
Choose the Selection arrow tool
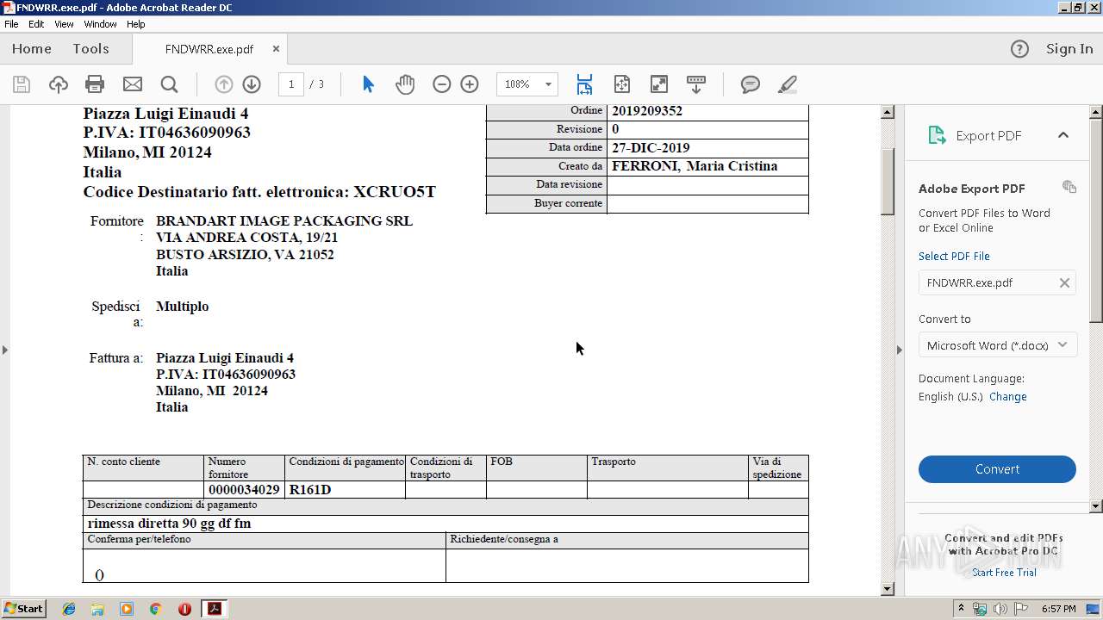[x=368, y=84]
